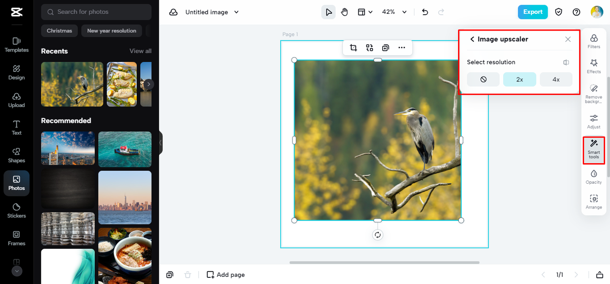Pick the dark chalkboard texture photo
The image size is (610, 284).
click(68, 188)
